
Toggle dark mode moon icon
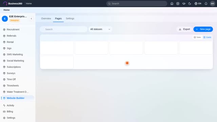point(190,4)
